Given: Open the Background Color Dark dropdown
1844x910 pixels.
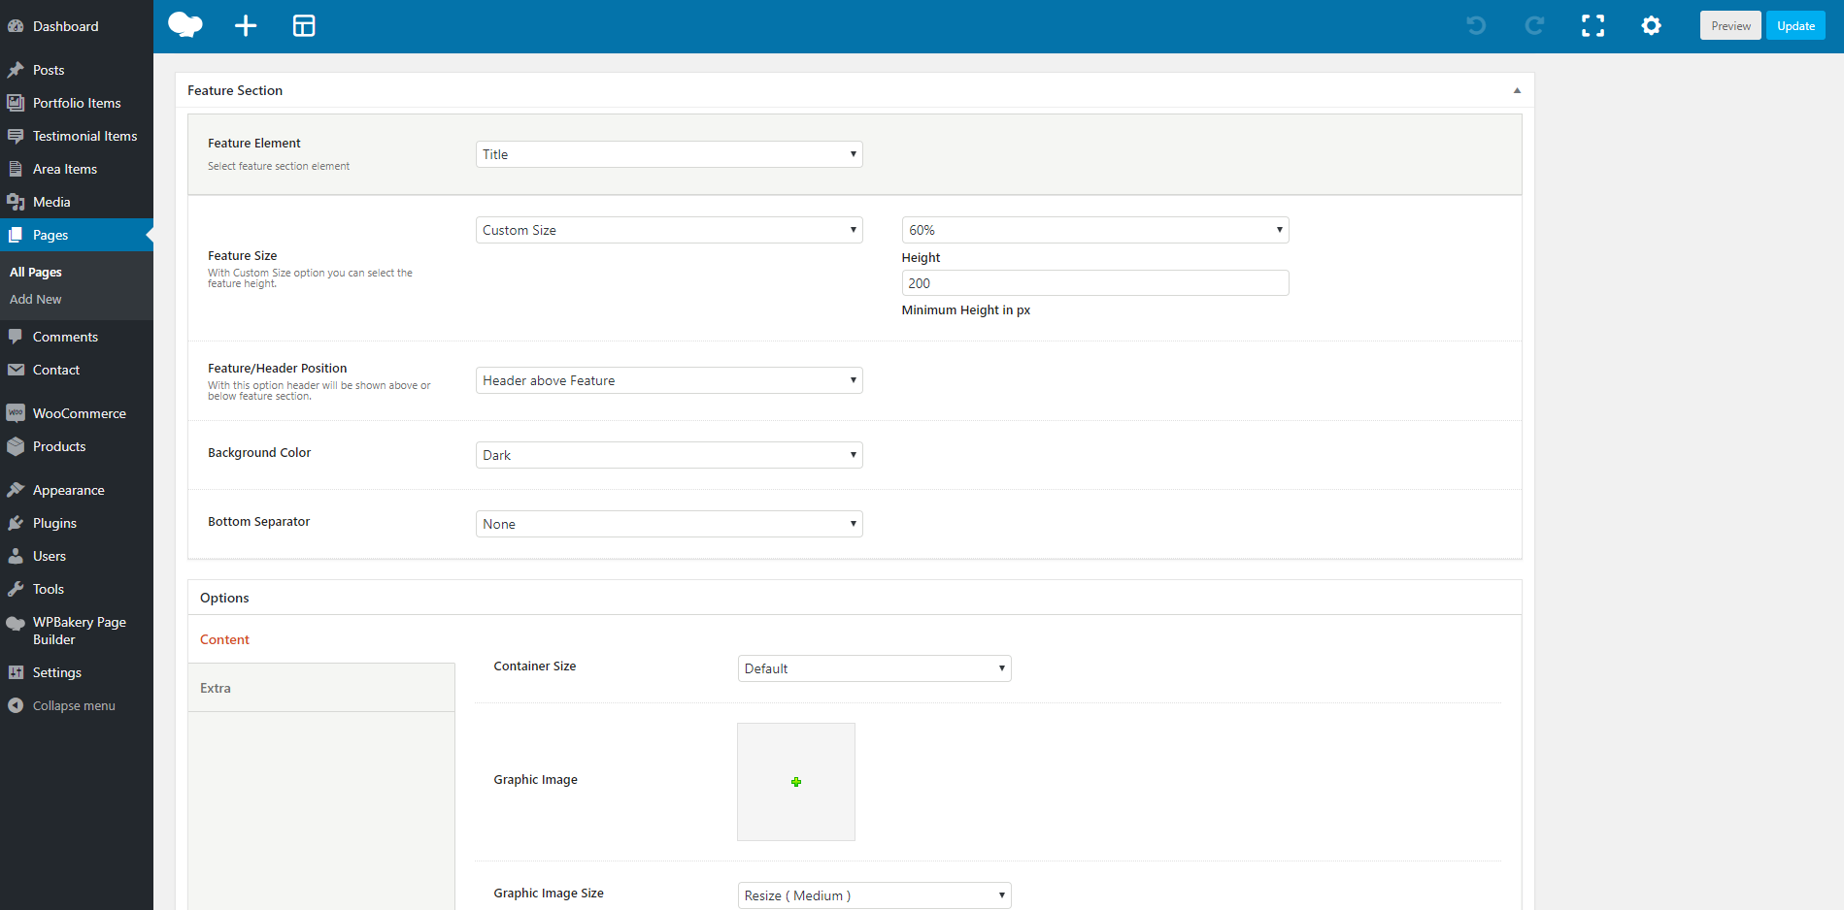Looking at the screenshot, I should pyautogui.click(x=669, y=455).
